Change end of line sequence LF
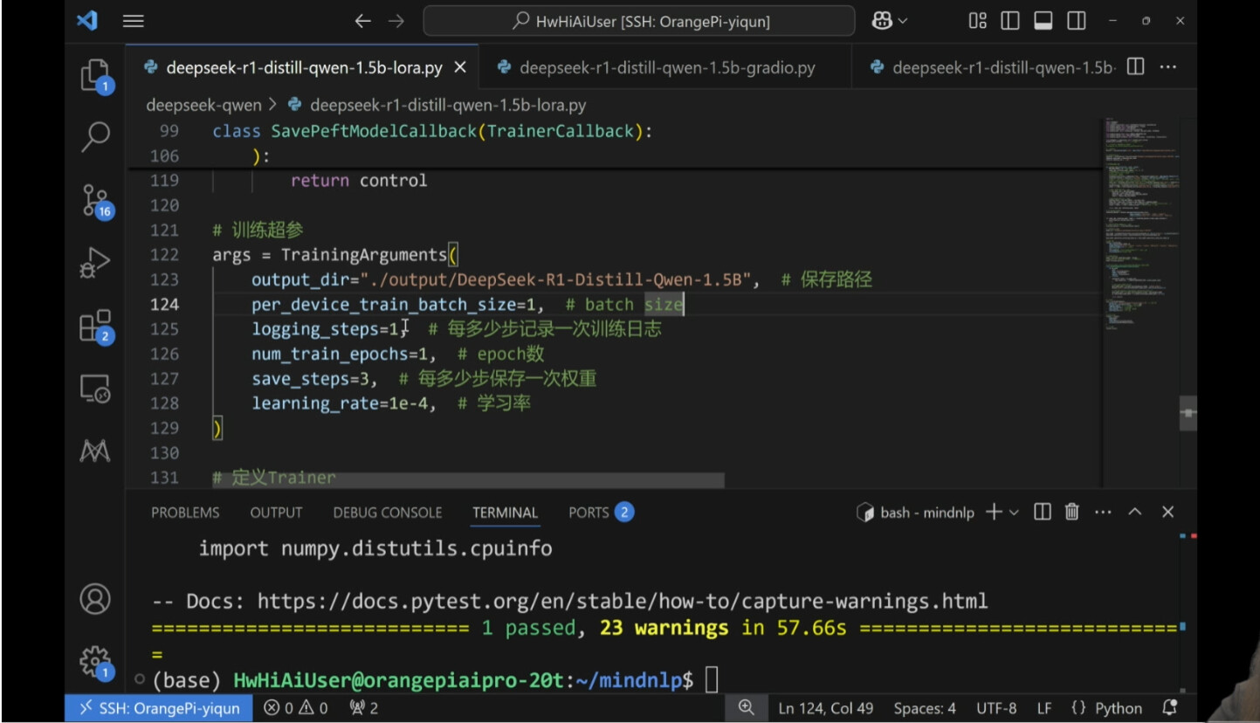 tap(1044, 708)
